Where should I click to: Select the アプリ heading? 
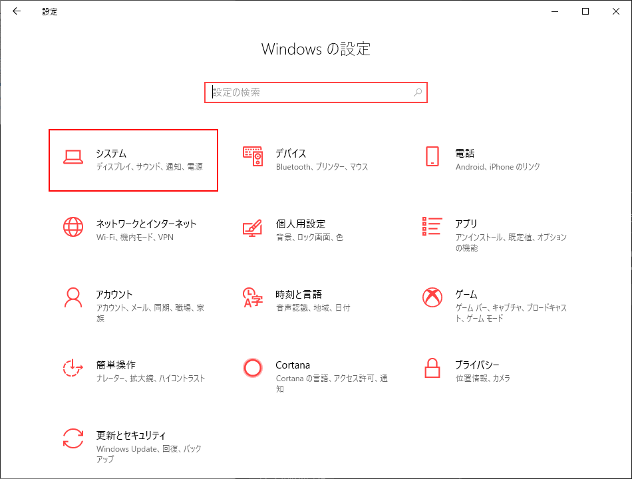click(466, 224)
